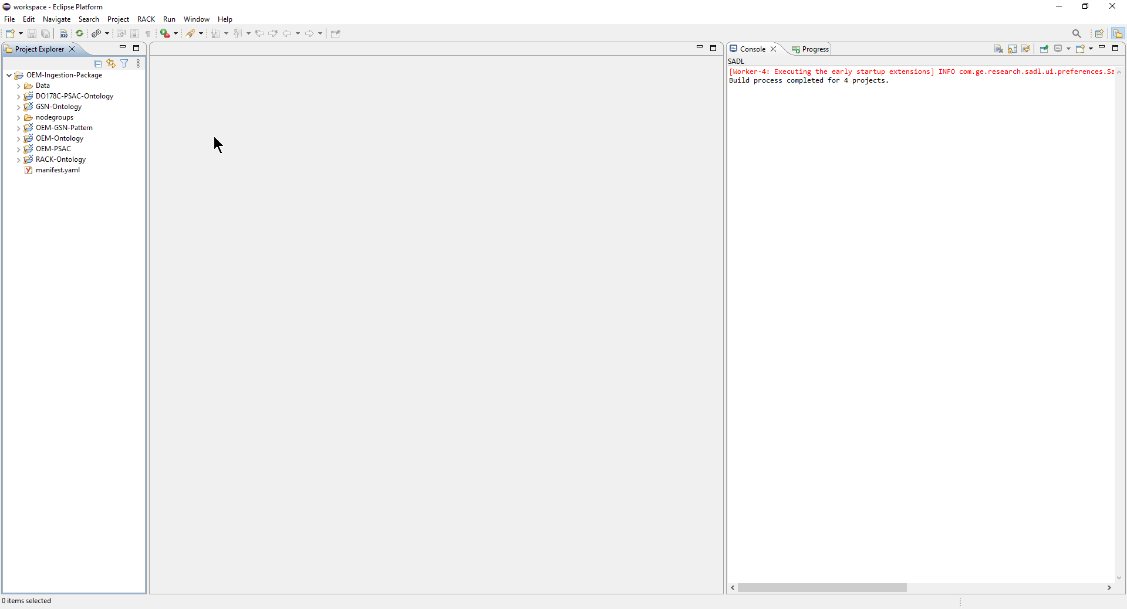Click the Clear Console icon
1127x609 pixels.
click(998, 49)
